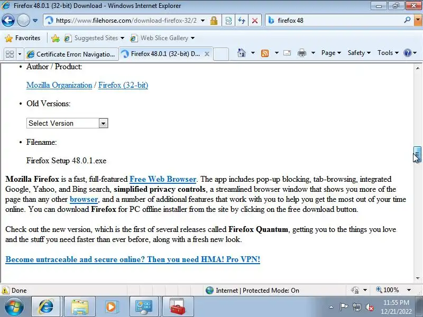Open the Suggested Sites item
Image resolution: width=423 pixels, height=317 pixels.
click(95, 38)
